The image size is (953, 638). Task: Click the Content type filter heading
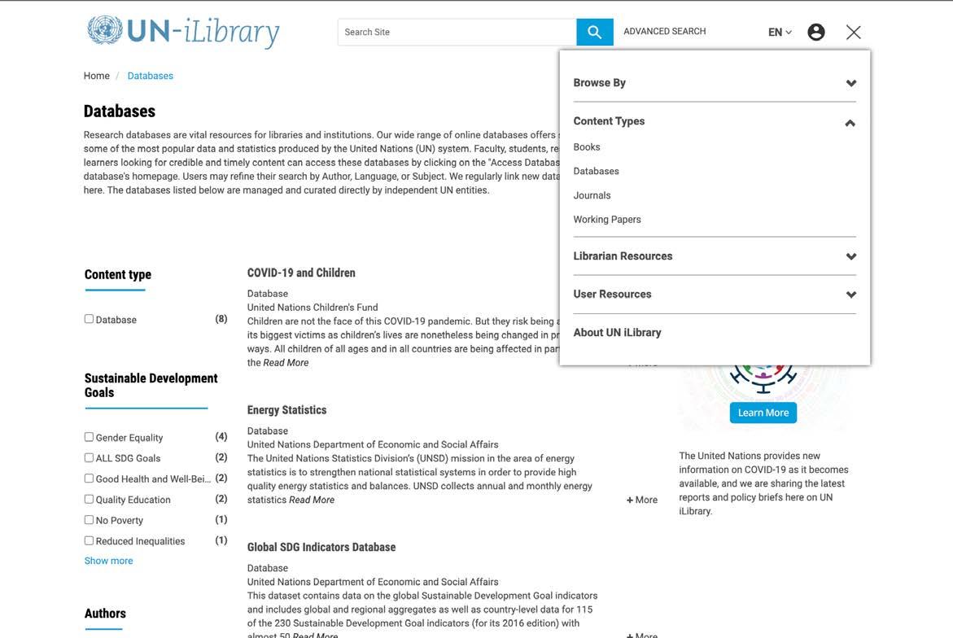tap(118, 274)
